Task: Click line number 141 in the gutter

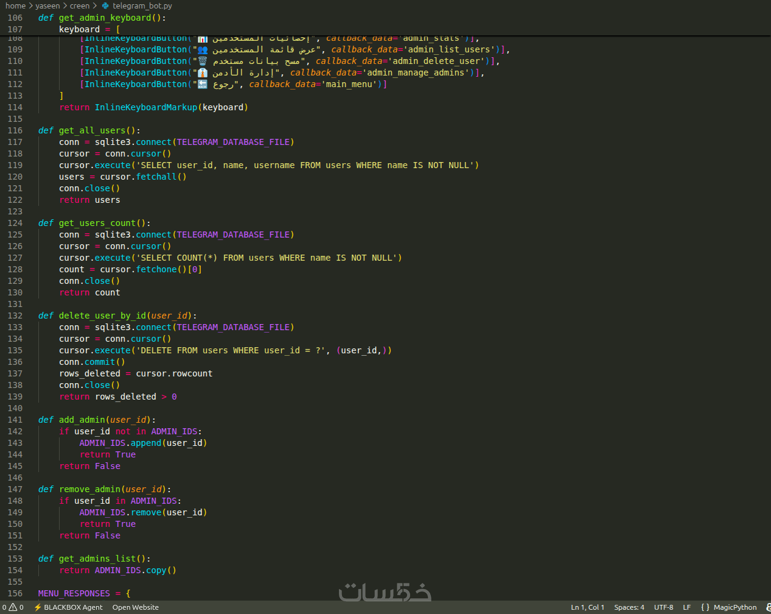Action: coord(15,420)
